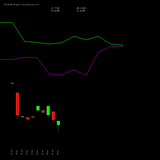This screenshot has height=160, width=160.
Task: Click the '15 Jan' date axis label
Action: click(17, 152)
